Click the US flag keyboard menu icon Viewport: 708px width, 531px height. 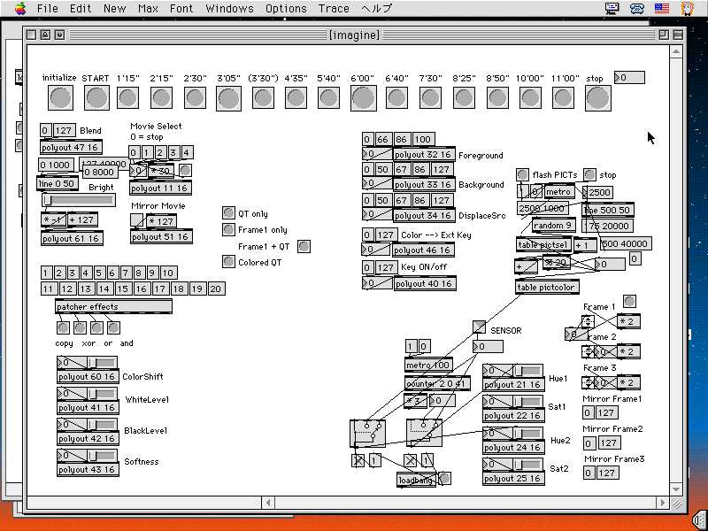tap(661, 8)
